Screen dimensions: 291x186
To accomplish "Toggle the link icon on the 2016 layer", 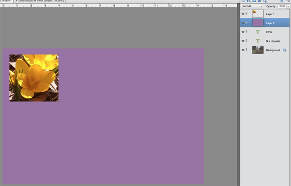I will coord(247,32).
